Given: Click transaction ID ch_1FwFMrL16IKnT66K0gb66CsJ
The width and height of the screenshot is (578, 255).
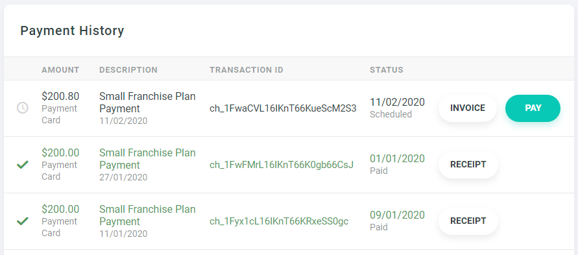Looking at the screenshot, I should 282,165.
